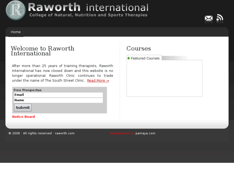
Task: Open the Notice Board link
Action: point(23,117)
